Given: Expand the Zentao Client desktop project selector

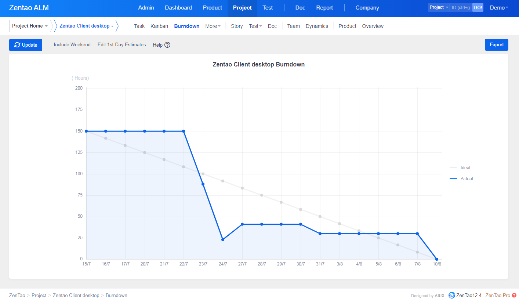Looking at the screenshot, I should pos(86,26).
